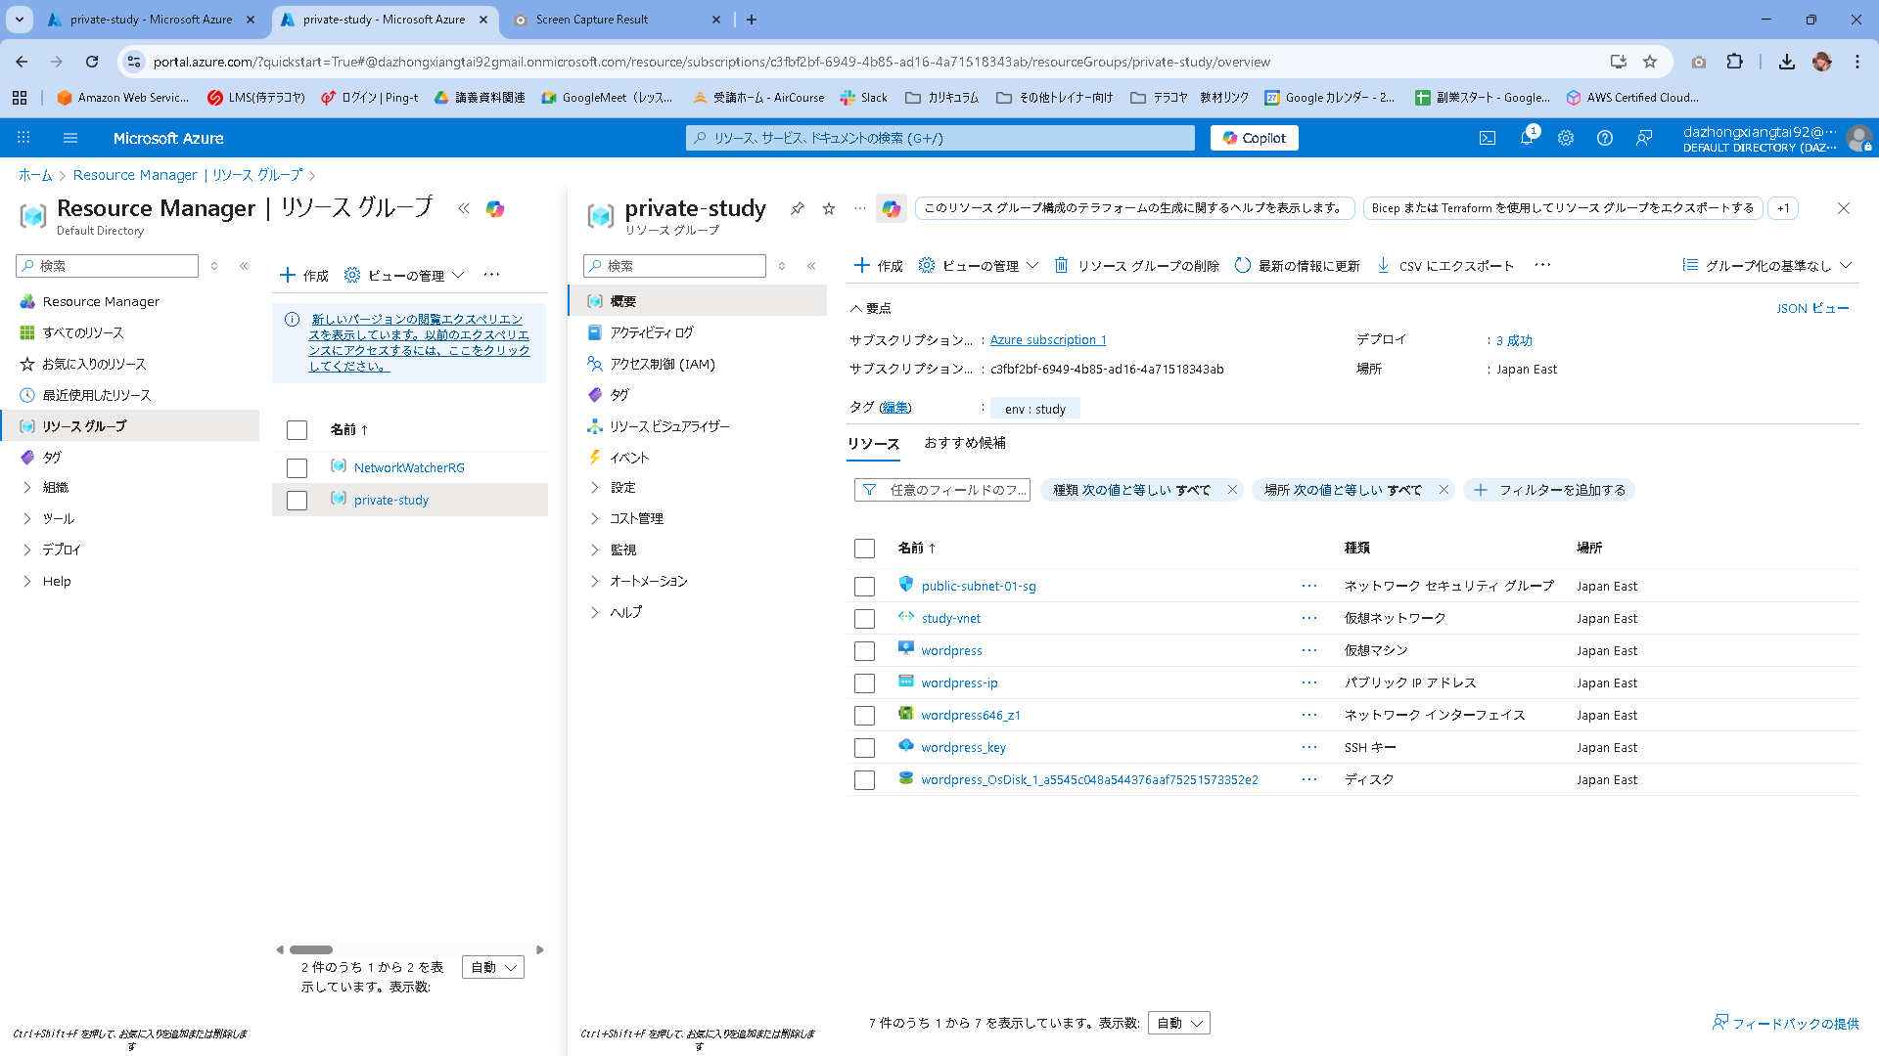The height and width of the screenshot is (1056, 1879).
Task: Open the portal settings gear icon
Action: point(1565,138)
